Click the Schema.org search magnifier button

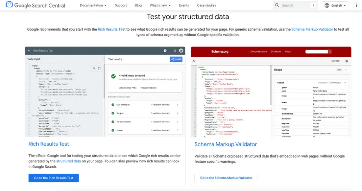click(x=330, y=52)
